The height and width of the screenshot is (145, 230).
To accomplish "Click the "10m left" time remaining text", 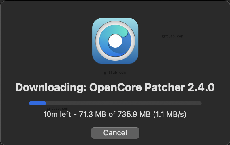I will pos(57,114).
